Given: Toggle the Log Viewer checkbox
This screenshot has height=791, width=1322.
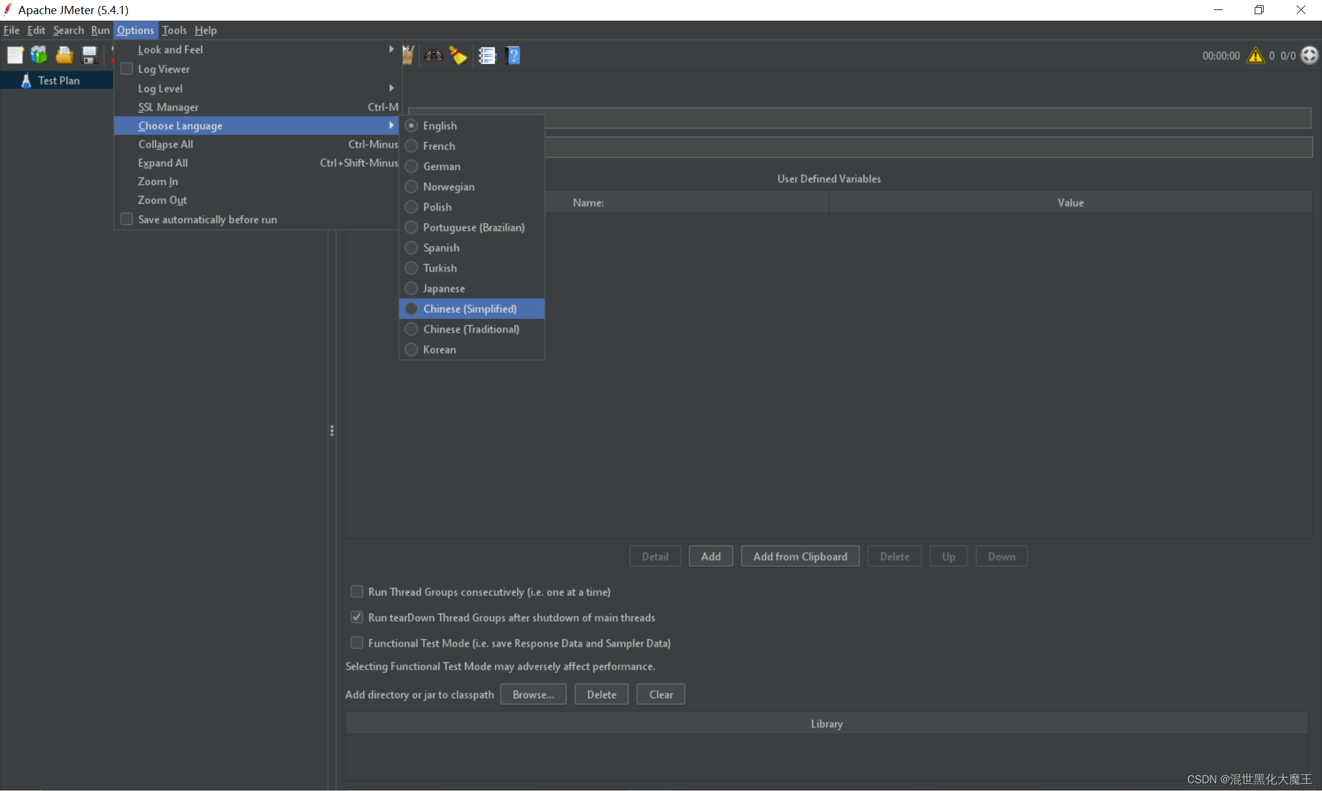Looking at the screenshot, I should point(126,68).
